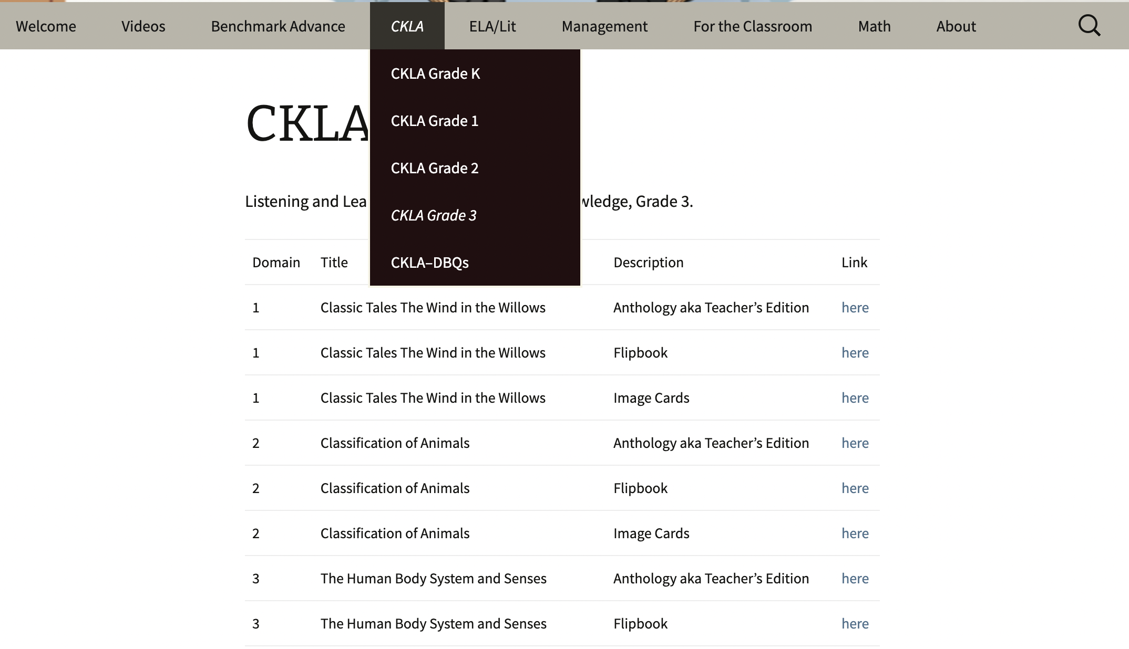Open the Welcome menu item
The image size is (1129, 649).
pos(46,26)
